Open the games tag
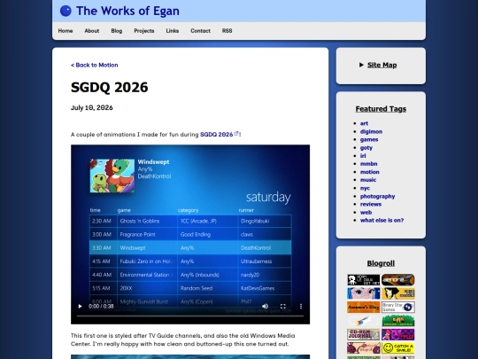 tap(369, 139)
